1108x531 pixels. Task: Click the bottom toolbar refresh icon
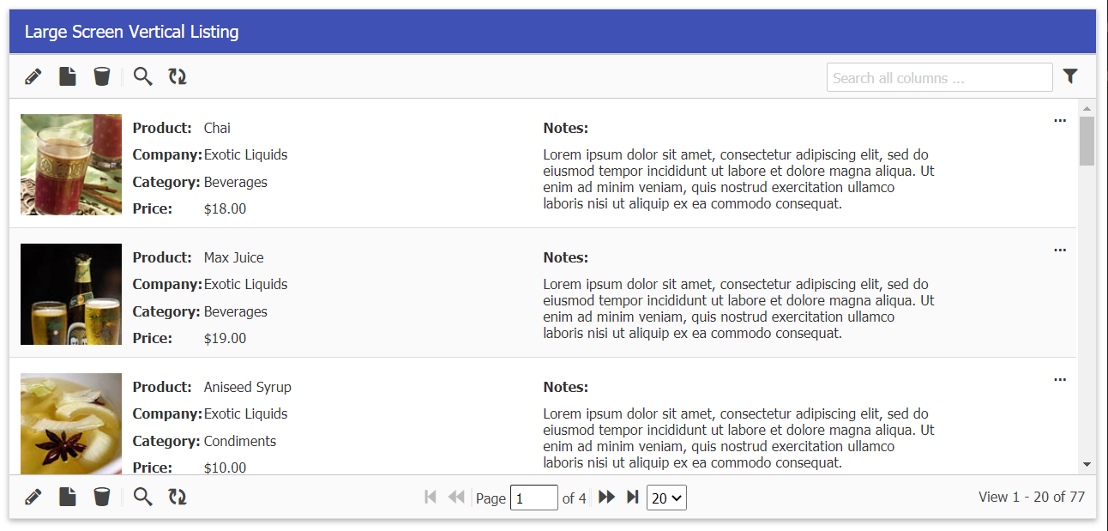(x=178, y=497)
